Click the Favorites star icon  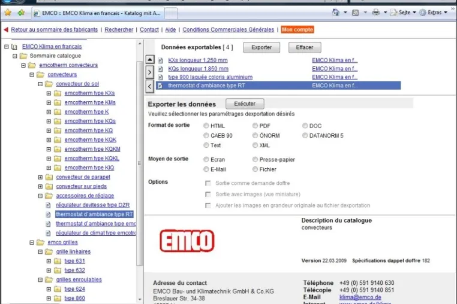8,13
